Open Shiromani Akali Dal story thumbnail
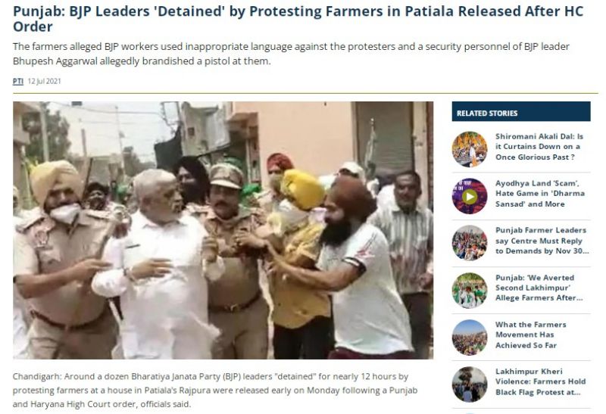606x414 pixels. [x=470, y=149]
